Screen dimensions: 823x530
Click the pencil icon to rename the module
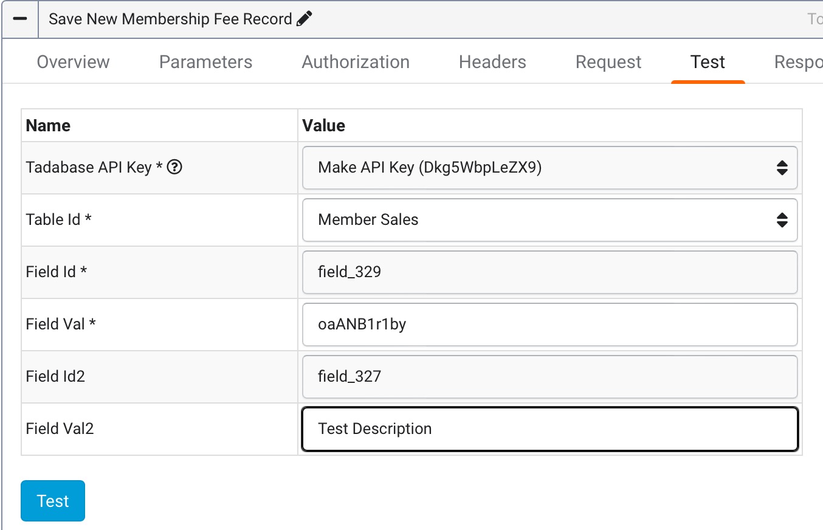(x=305, y=18)
